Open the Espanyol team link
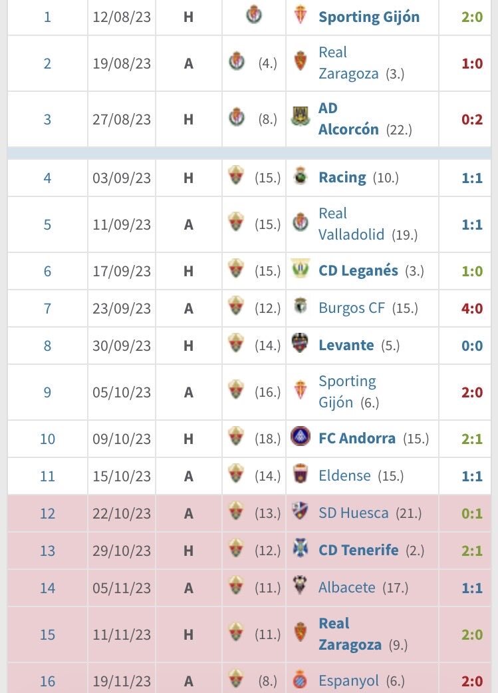 pos(348,681)
